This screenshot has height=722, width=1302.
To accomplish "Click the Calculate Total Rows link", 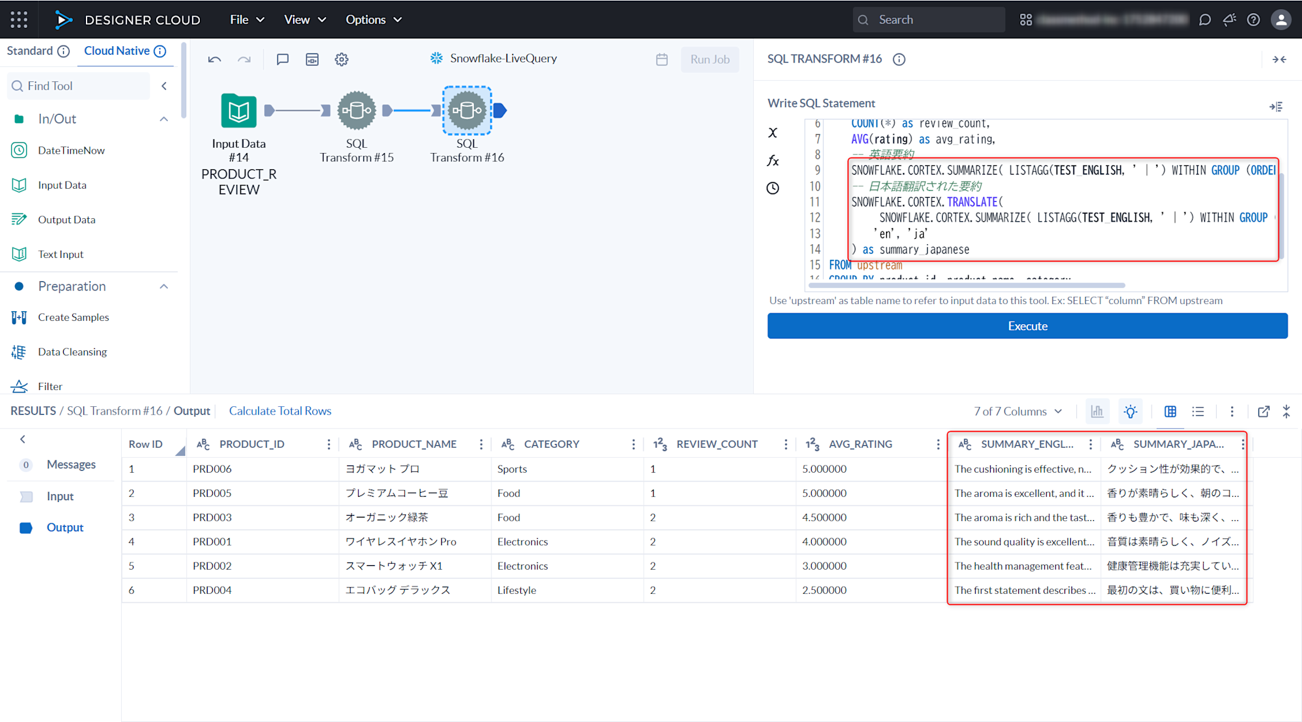I will pyautogui.click(x=280, y=411).
